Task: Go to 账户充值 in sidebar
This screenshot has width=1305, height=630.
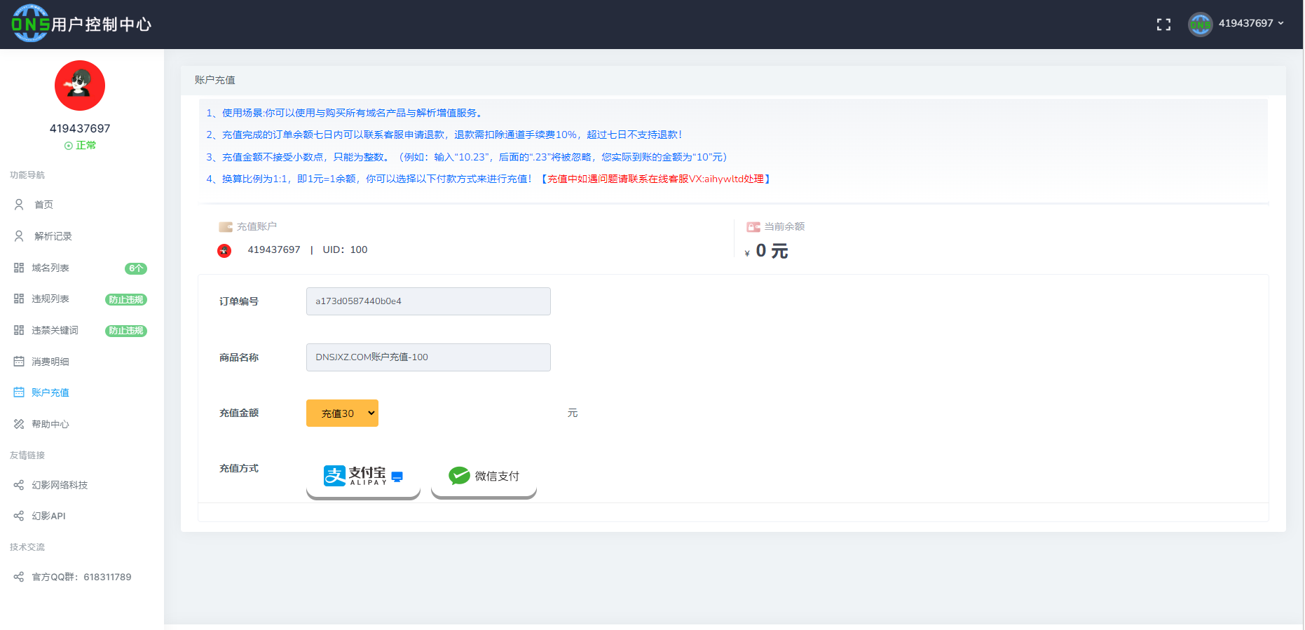Action: [50, 392]
